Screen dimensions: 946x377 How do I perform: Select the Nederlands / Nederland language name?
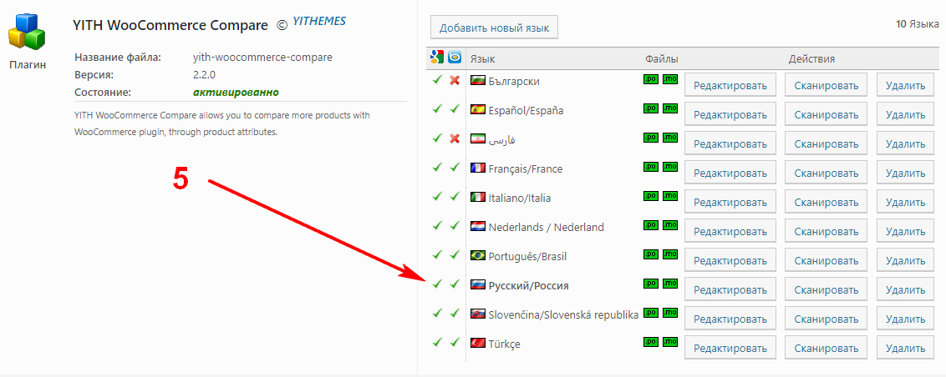click(546, 228)
